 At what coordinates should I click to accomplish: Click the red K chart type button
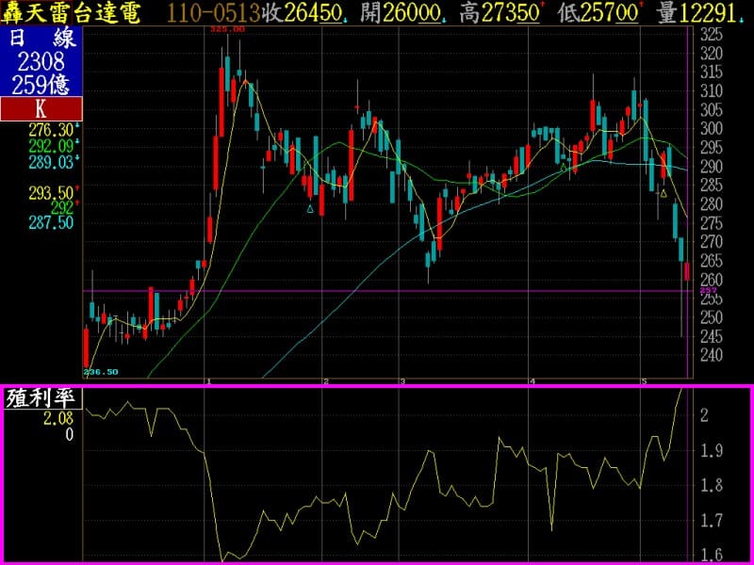41,108
